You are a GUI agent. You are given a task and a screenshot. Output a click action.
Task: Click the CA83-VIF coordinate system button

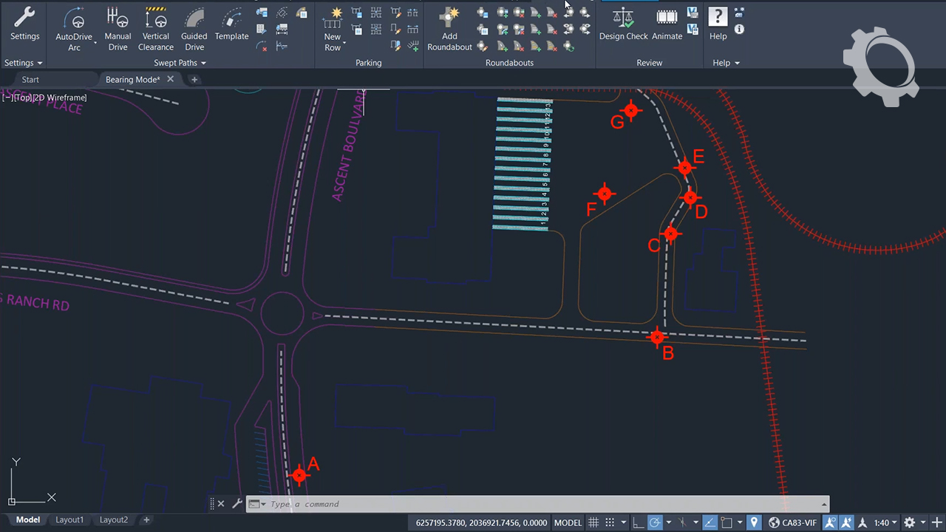pyautogui.click(x=793, y=522)
